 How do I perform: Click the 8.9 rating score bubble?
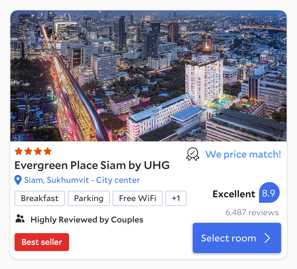click(269, 192)
